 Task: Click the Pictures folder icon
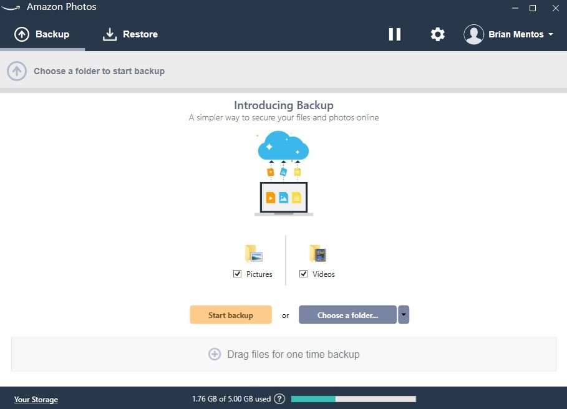[254, 253]
